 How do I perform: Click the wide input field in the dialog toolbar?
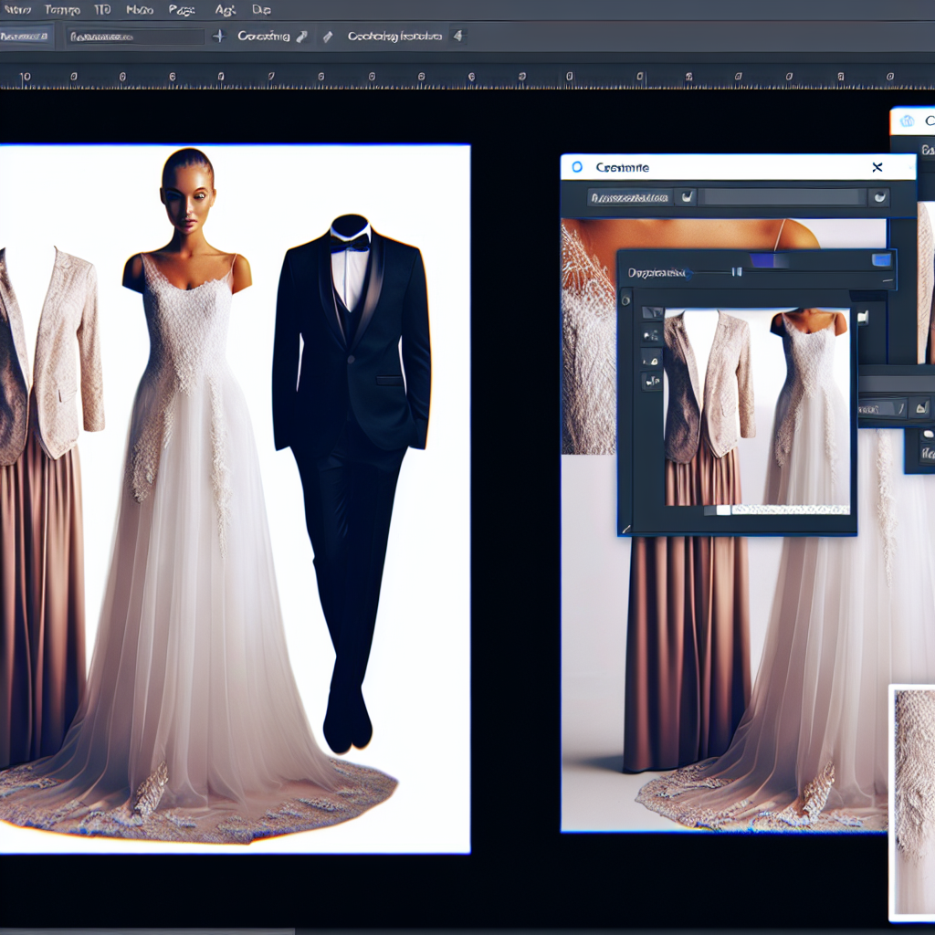(x=783, y=196)
